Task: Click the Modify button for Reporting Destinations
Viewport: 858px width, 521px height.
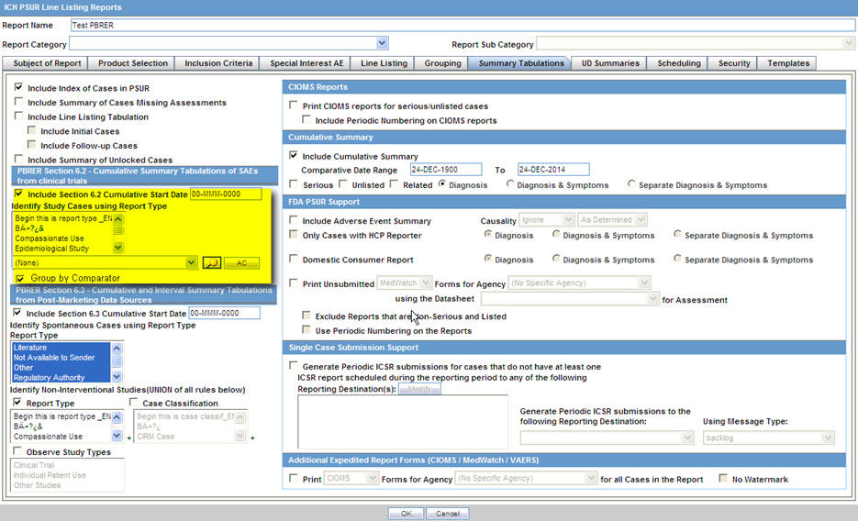Action: click(419, 389)
